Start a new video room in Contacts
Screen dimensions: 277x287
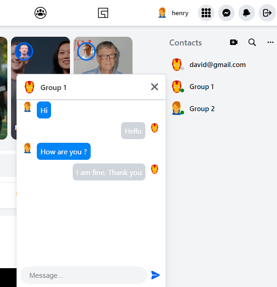tap(234, 42)
